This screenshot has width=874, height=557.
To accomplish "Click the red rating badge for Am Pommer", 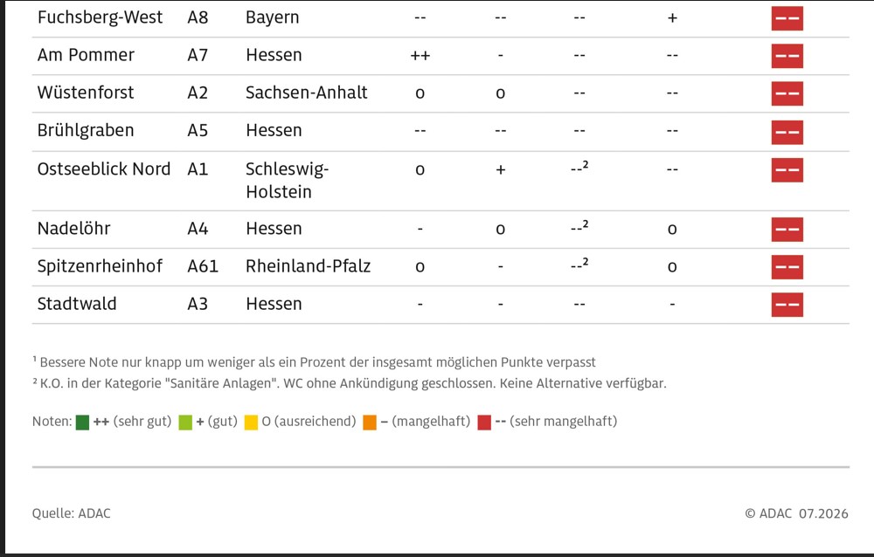I will [787, 56].
